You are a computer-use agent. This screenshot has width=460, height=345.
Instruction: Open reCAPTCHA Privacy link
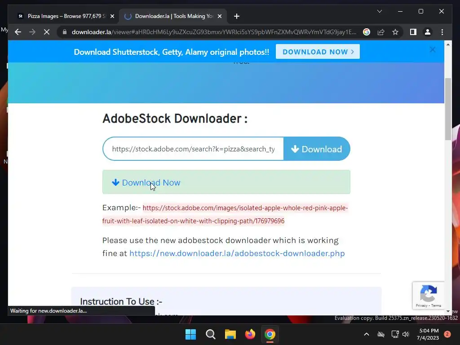tap(421, 305)
